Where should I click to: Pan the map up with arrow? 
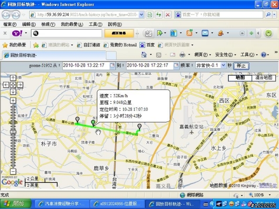point(13,78)
